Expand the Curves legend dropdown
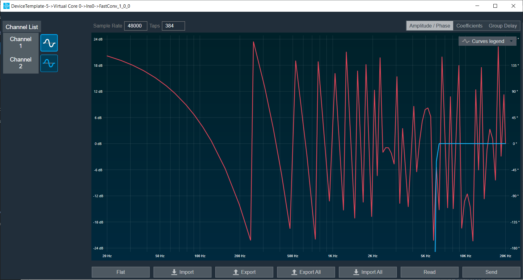The width and height of the screenshot is (523, 280). [487, 41]
